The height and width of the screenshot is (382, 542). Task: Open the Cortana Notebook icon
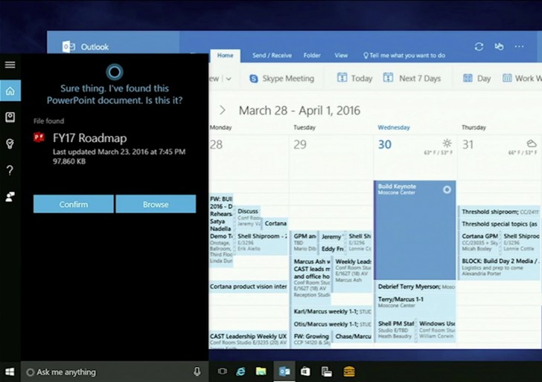(x=10, y=117)
